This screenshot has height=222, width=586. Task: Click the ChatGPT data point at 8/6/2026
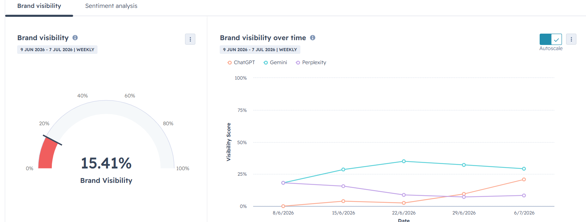pyautogui.click(x=283, y=206)
